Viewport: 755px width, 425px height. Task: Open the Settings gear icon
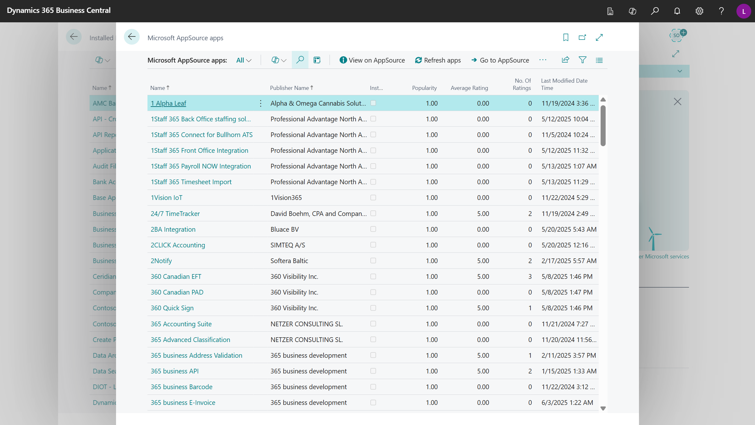coord(699,11)
